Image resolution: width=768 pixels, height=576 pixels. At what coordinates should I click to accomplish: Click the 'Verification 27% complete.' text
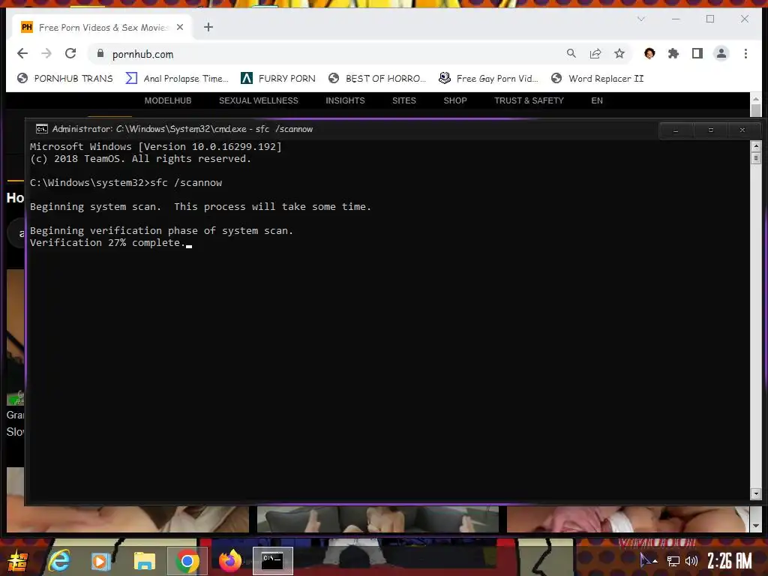click(108, 243)
